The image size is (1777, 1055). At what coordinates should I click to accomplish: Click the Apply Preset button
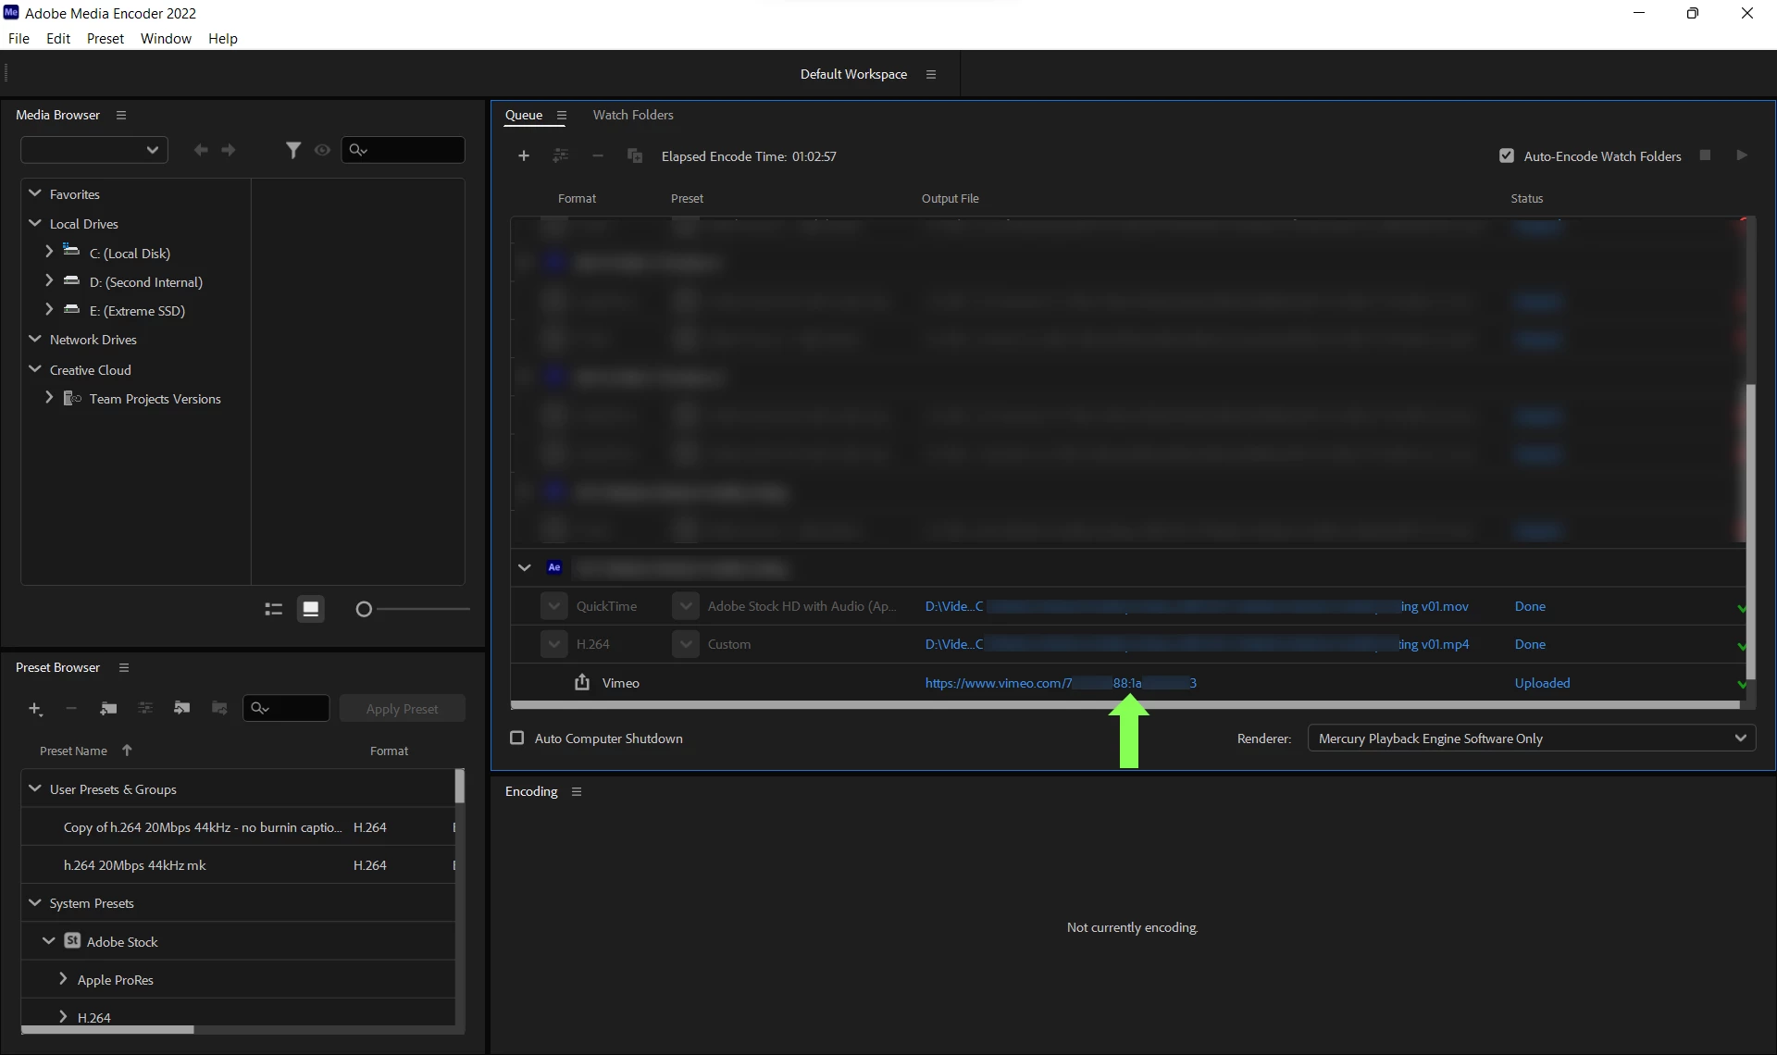click(402, 709)
